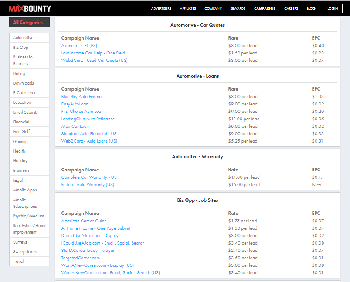The width and height of the screenshot is (350, 282).
Task: Select the Education category
Action: 30,102
